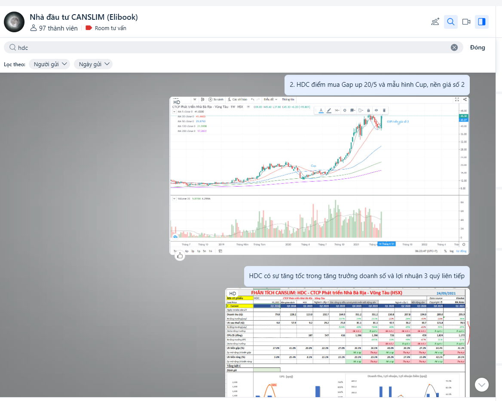This screenshot has width=502, height=401.
Task: Click Đóng to close search
Action: [x=477, y=47]
